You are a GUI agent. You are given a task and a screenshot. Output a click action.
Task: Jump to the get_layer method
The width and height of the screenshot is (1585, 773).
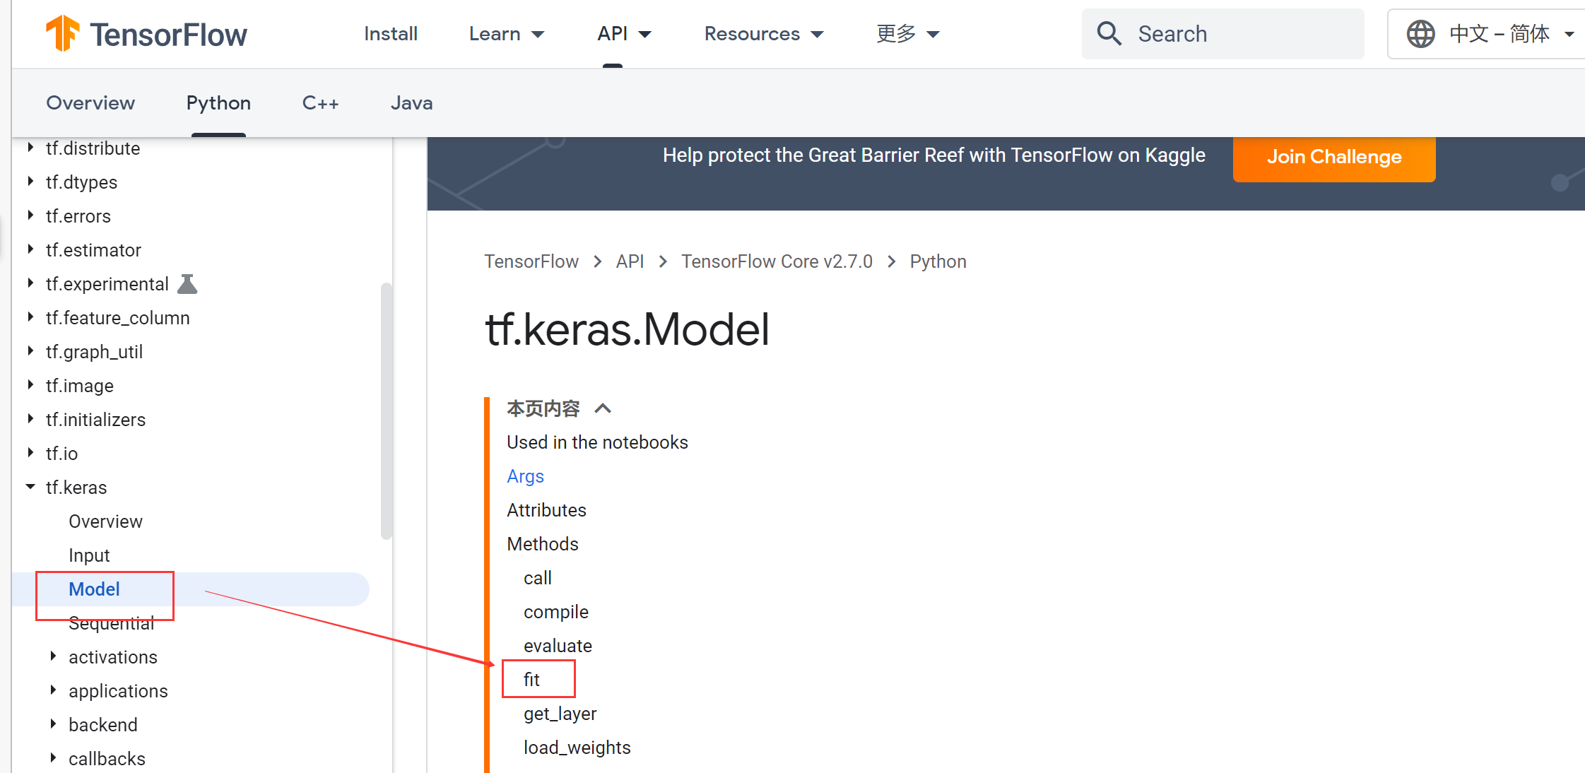tap(560, 714)
